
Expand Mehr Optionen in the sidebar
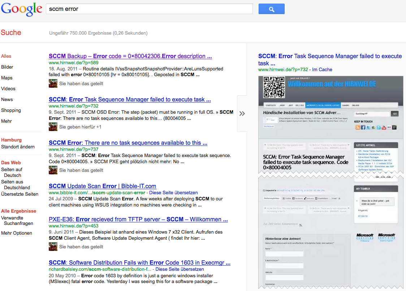tap(17, 233)
